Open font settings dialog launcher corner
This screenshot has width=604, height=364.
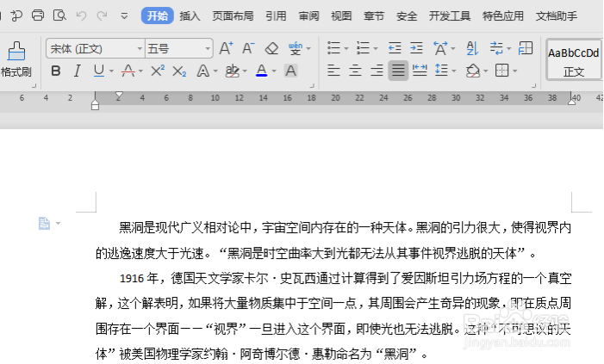[312, 85]
